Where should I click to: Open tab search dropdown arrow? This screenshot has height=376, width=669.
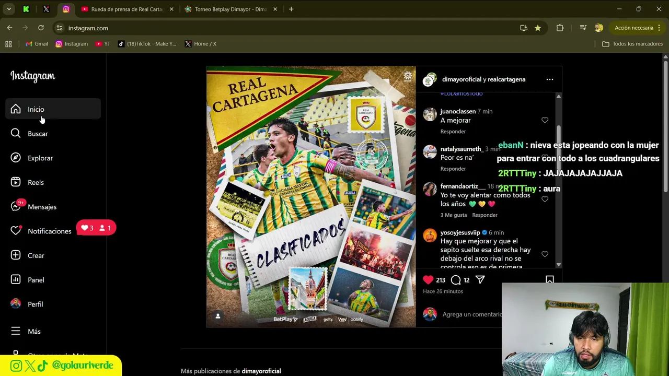tap(9, 9)
